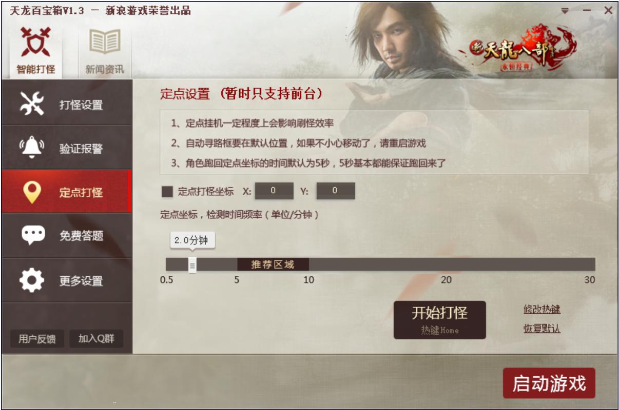Click the gear icon for 更多设置
619x410 pixels.
[x=32, y=280]
